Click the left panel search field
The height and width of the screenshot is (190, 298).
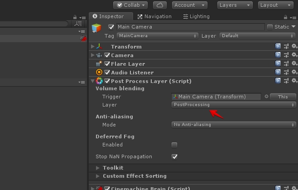34,24
